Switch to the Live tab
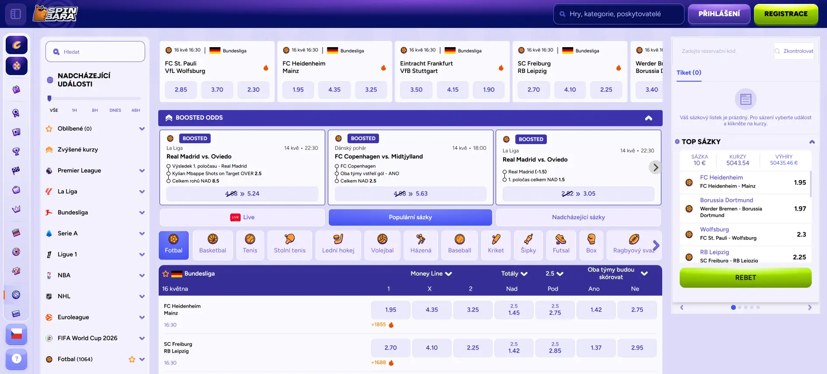827x374 pixels. (243, 217)
